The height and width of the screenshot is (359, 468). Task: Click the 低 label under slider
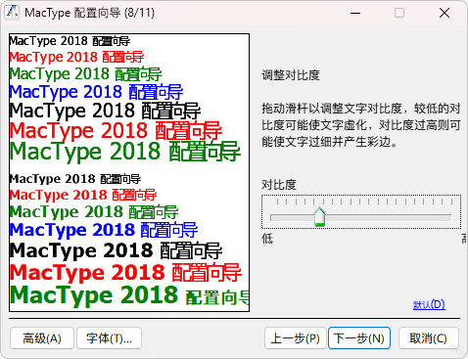(267, 239)
